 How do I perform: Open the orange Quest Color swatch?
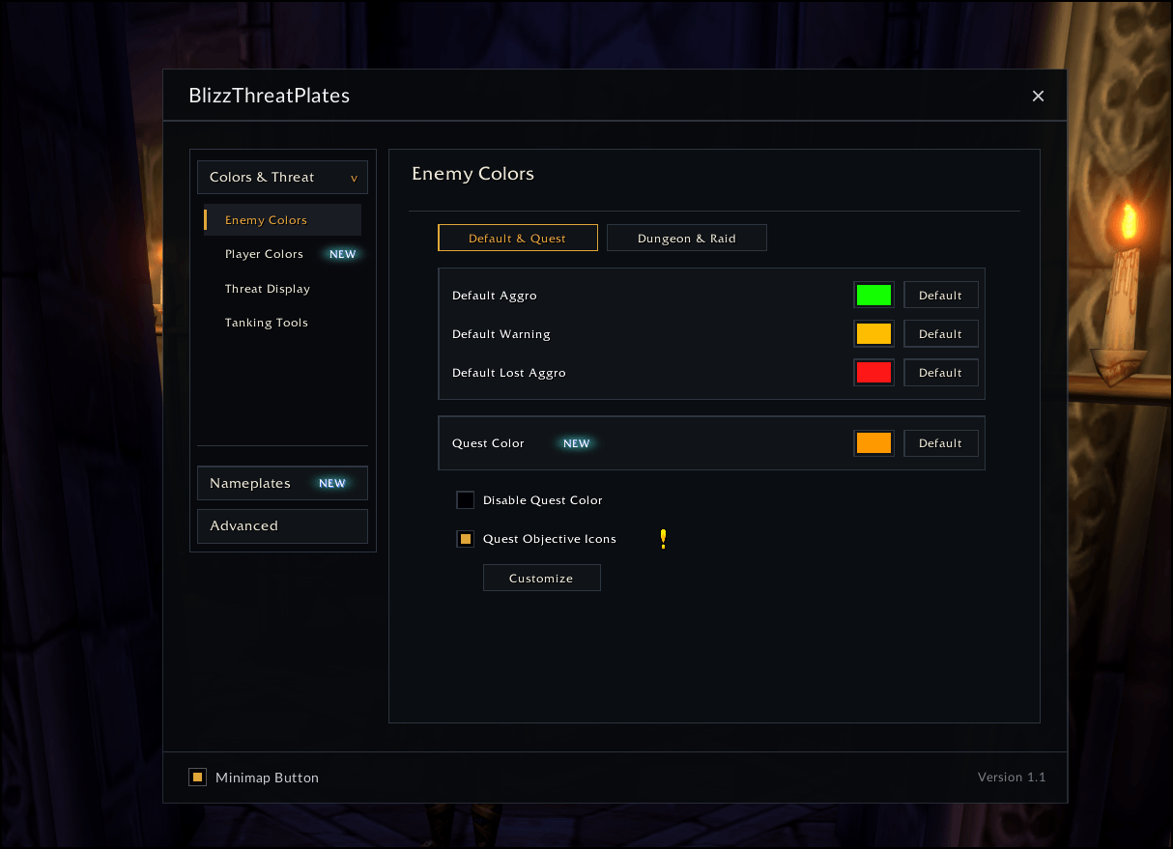pos(873,443)
